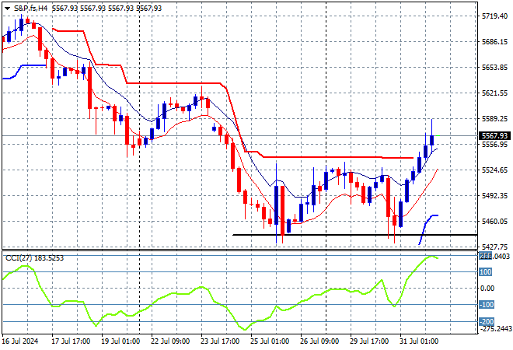513x350 pixels.
Task: Select the latest blue candlestick near 5567
Action: click(x=431, y=140)
